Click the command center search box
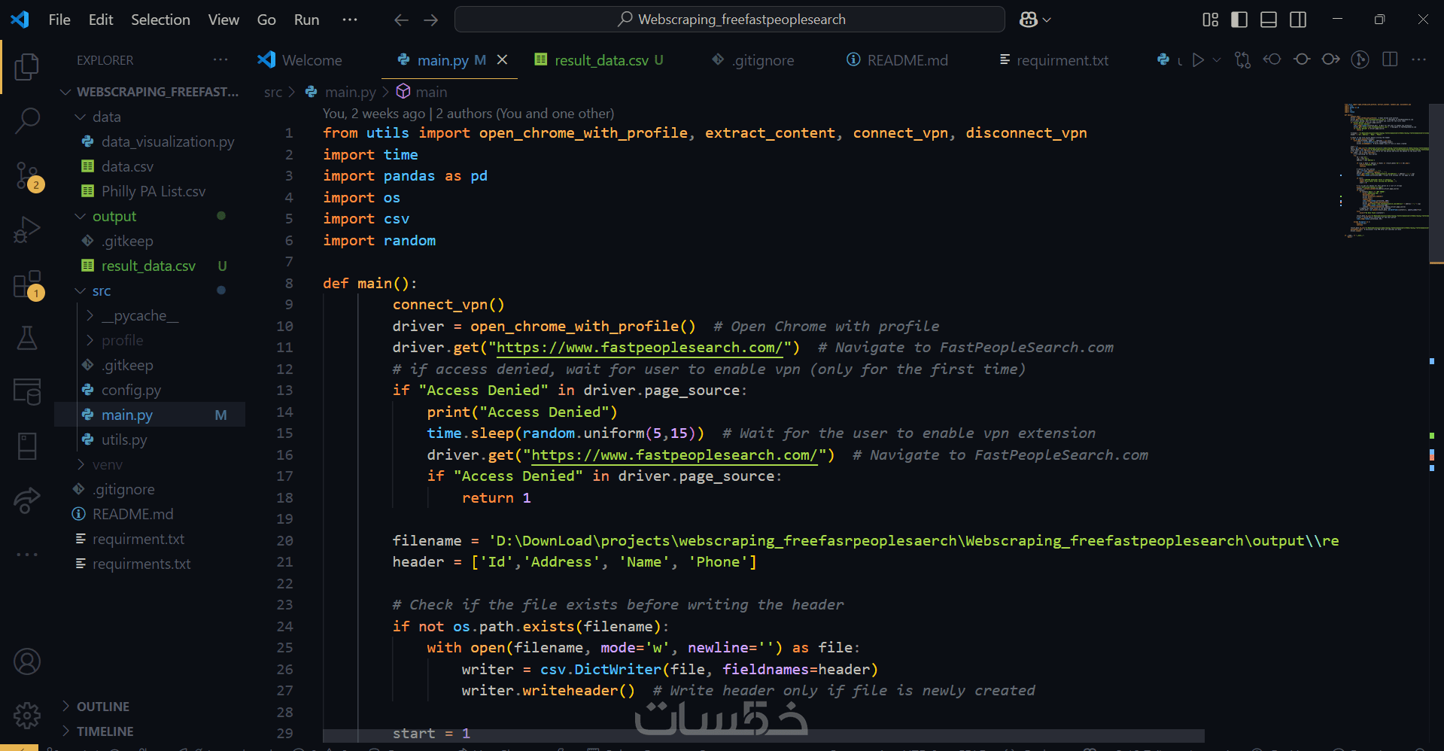Viewport: 1444px width, 751px height. [729, 20]
